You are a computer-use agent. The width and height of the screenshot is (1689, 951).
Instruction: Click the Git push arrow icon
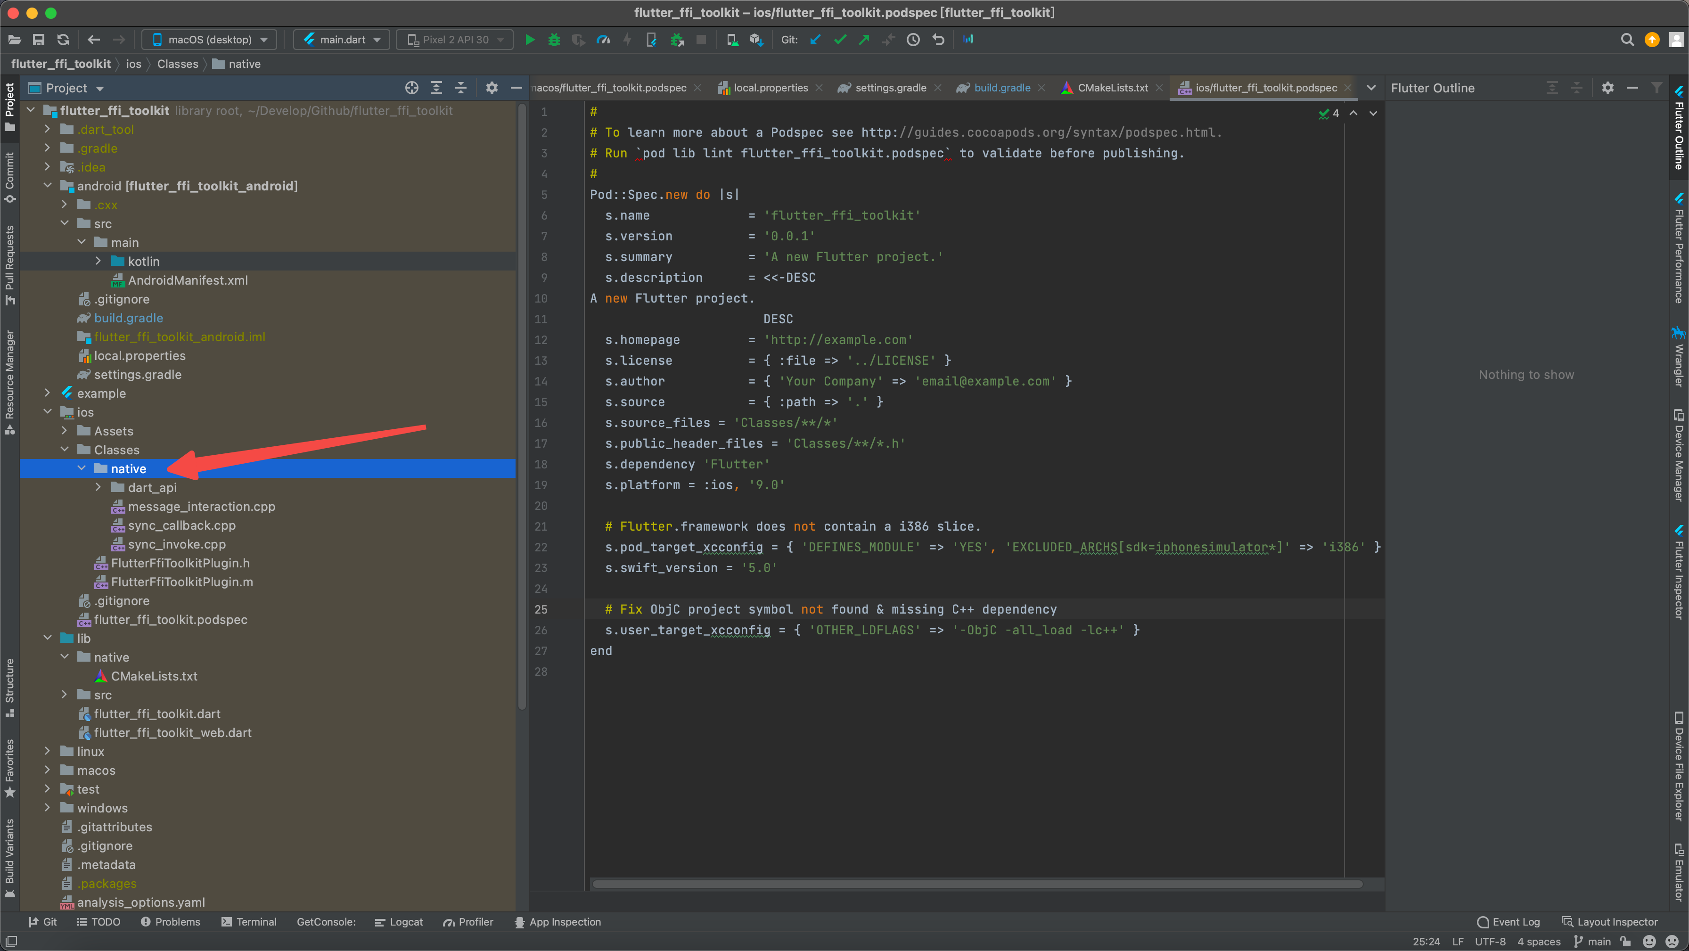pyautogui.click(x=864, y=40)
